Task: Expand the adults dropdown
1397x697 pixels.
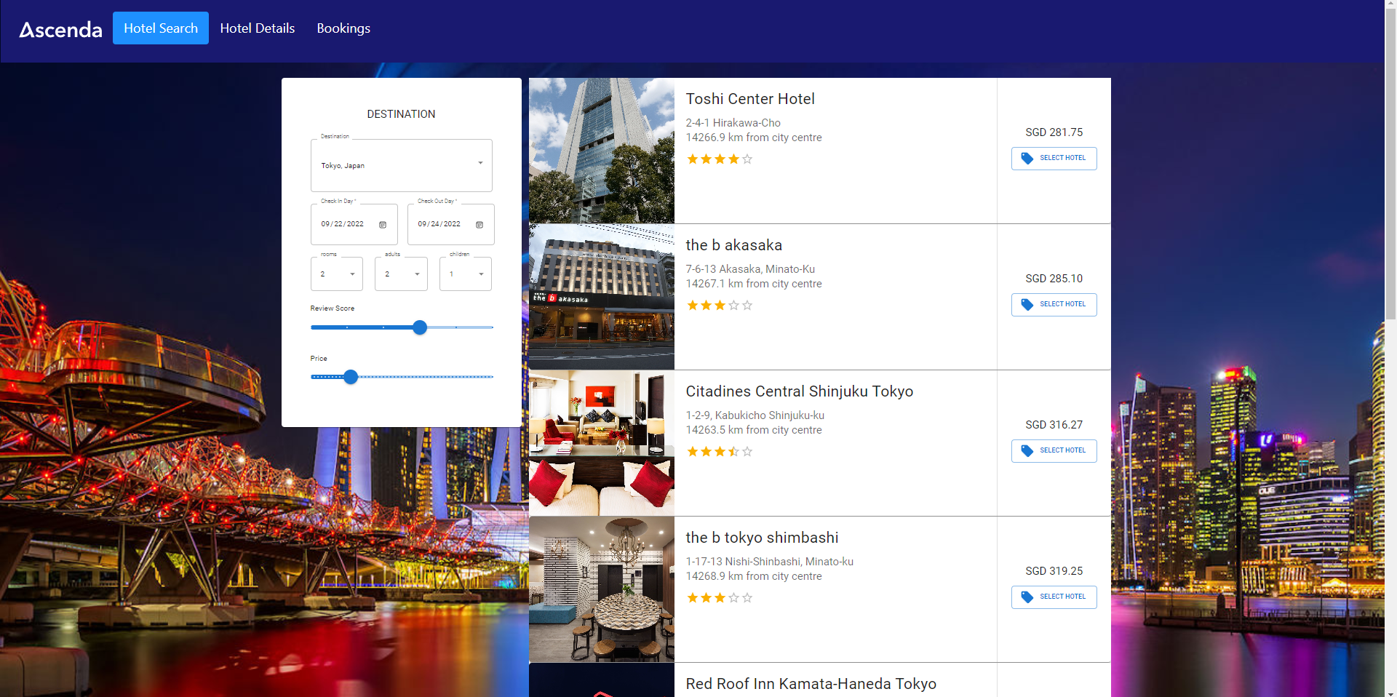Action: click(x=401, y=274)
